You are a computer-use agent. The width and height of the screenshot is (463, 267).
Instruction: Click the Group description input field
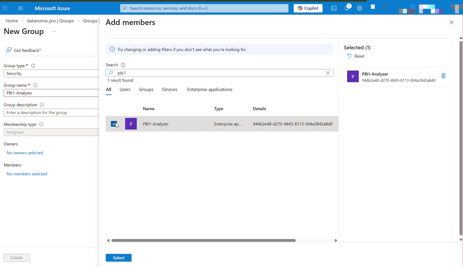click(x=52, y=113)
